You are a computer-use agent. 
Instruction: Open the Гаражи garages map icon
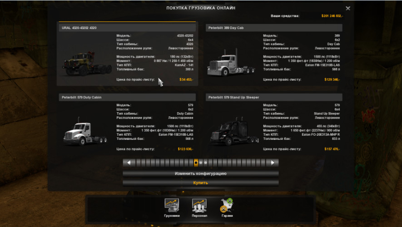[x=226, y=206]
